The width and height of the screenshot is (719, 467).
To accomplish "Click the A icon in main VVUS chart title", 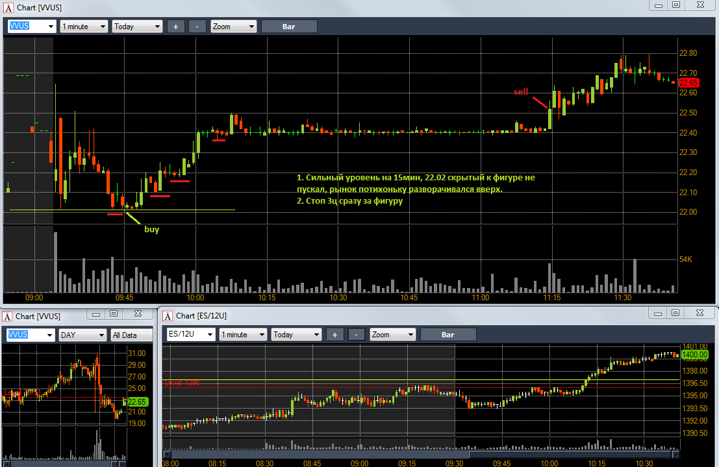I will (x=8, y=8).
